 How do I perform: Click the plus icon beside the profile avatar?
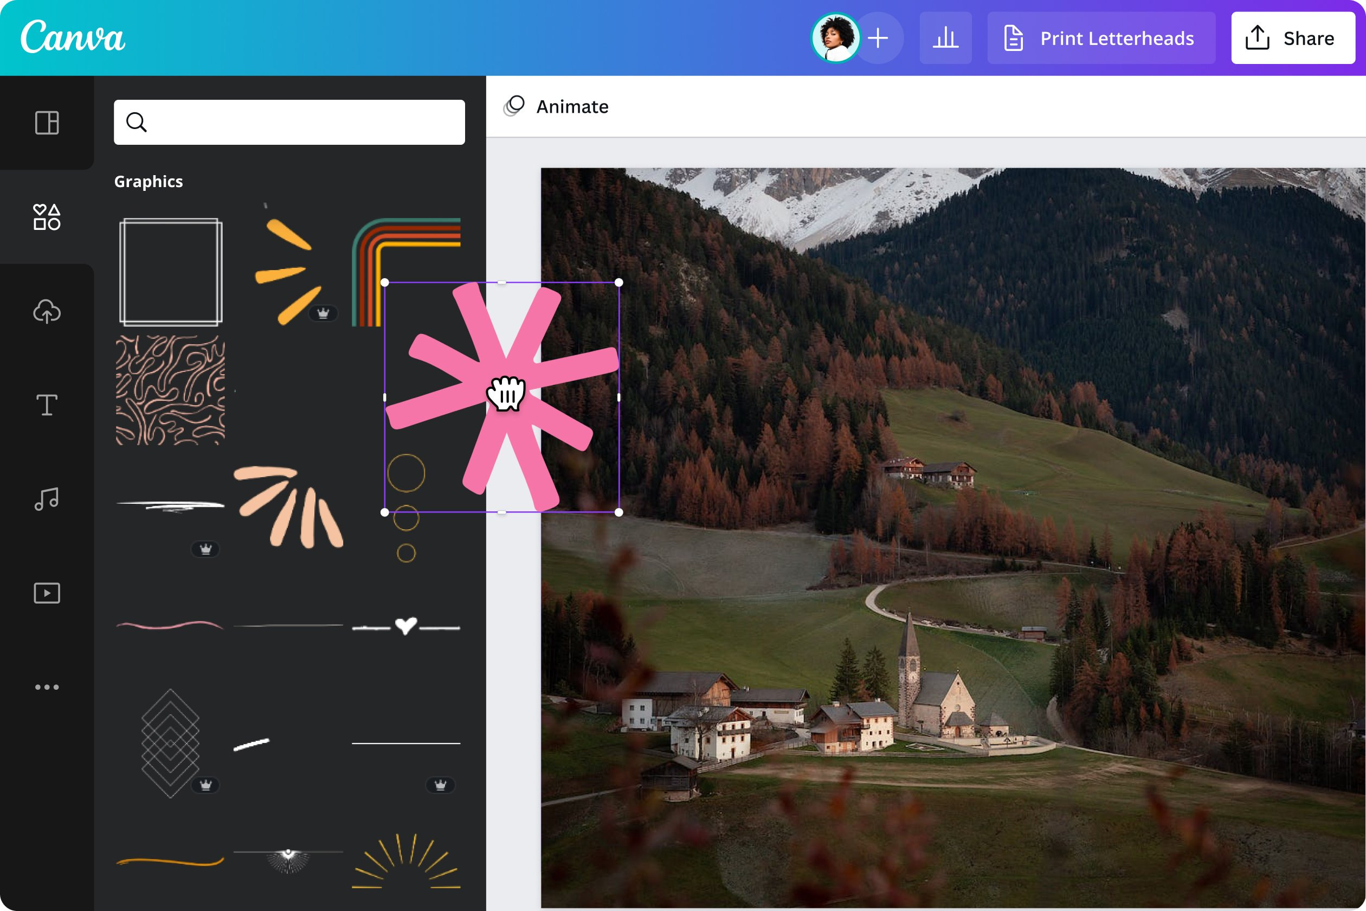pos(879,37)
